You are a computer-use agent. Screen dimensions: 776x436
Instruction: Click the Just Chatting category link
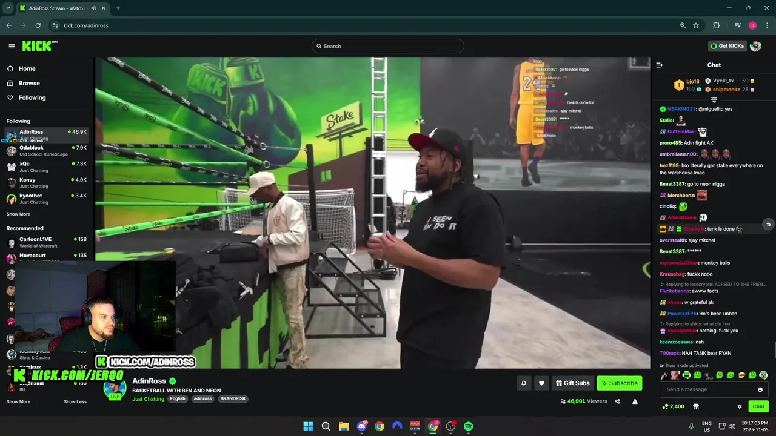pos(148,399)
